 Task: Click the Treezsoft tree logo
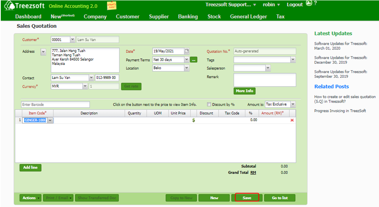[x=9, y=5]
